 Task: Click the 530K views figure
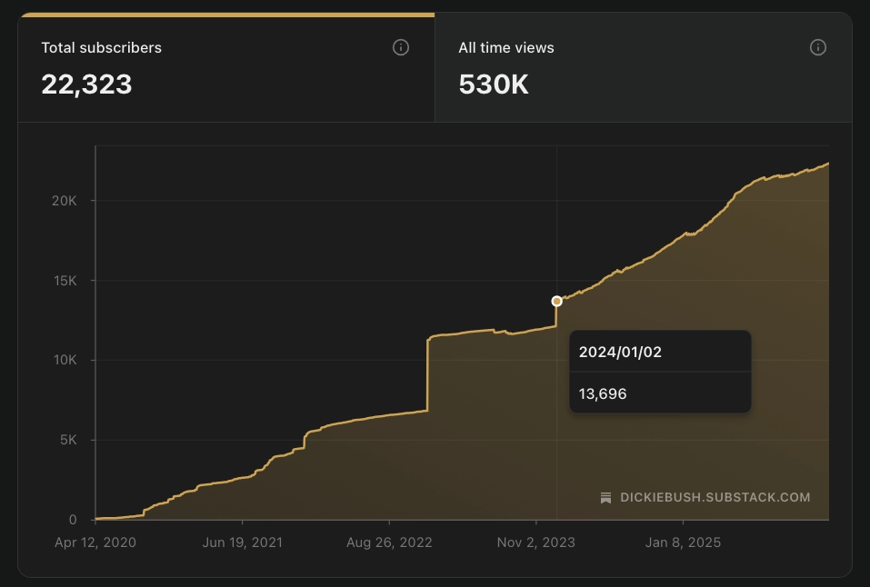coord(494,85)
